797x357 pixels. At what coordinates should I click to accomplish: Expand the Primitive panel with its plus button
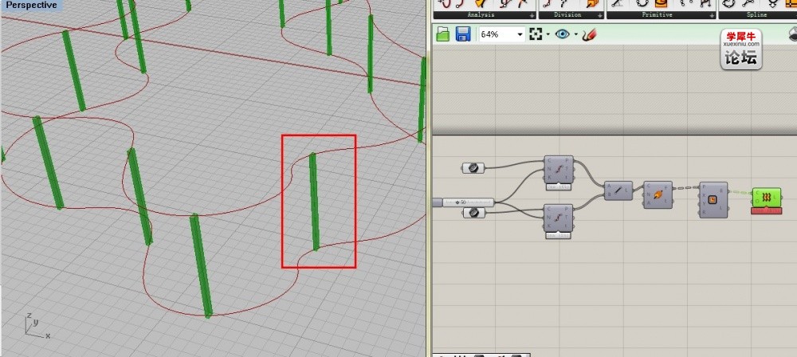pyautogui.click(x=712, y=16)
